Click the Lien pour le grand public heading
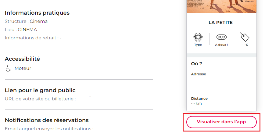The height and width of the screenshot is (137, 265). pos(40,90)
